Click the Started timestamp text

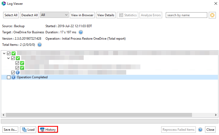tap(68, 26)
